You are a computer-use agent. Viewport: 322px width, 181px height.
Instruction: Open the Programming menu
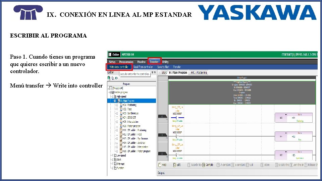click(126, 62)
